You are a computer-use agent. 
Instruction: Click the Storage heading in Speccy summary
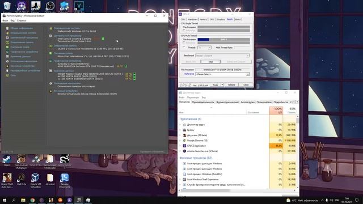click(x=64, y=71)
